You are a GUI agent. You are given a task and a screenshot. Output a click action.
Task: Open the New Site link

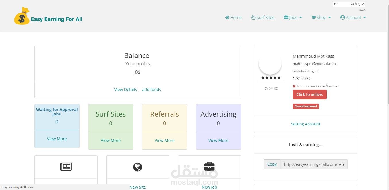click(x=138, y=187)
